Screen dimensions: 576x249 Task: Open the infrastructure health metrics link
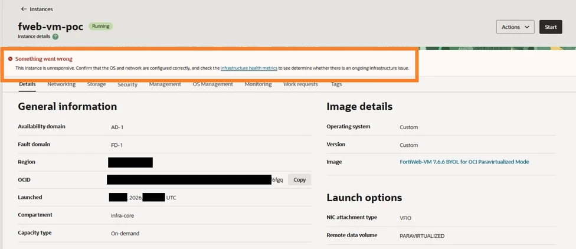[248, 68]
